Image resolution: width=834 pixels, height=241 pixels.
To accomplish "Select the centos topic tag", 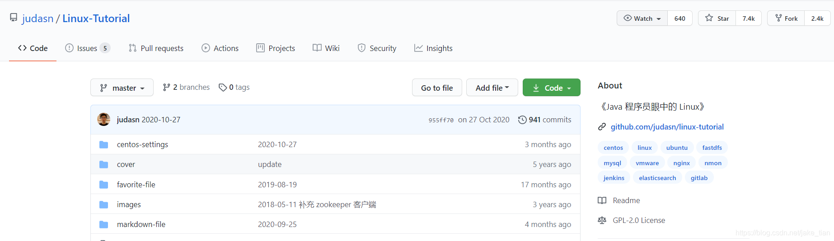I will (x=613, y=148).
